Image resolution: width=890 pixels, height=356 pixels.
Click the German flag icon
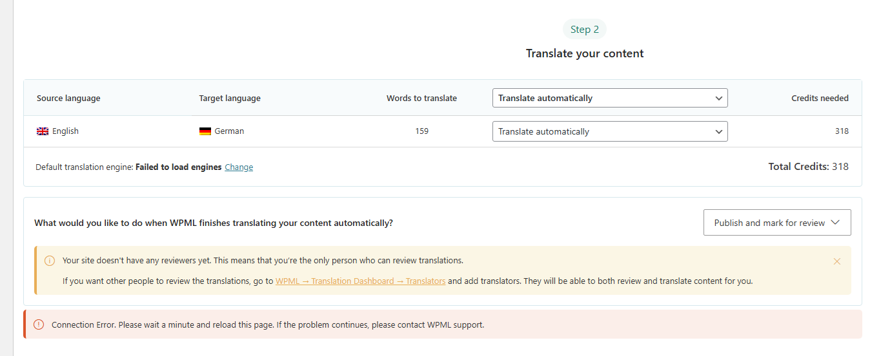pyautogui.click(x=205, y=131)
